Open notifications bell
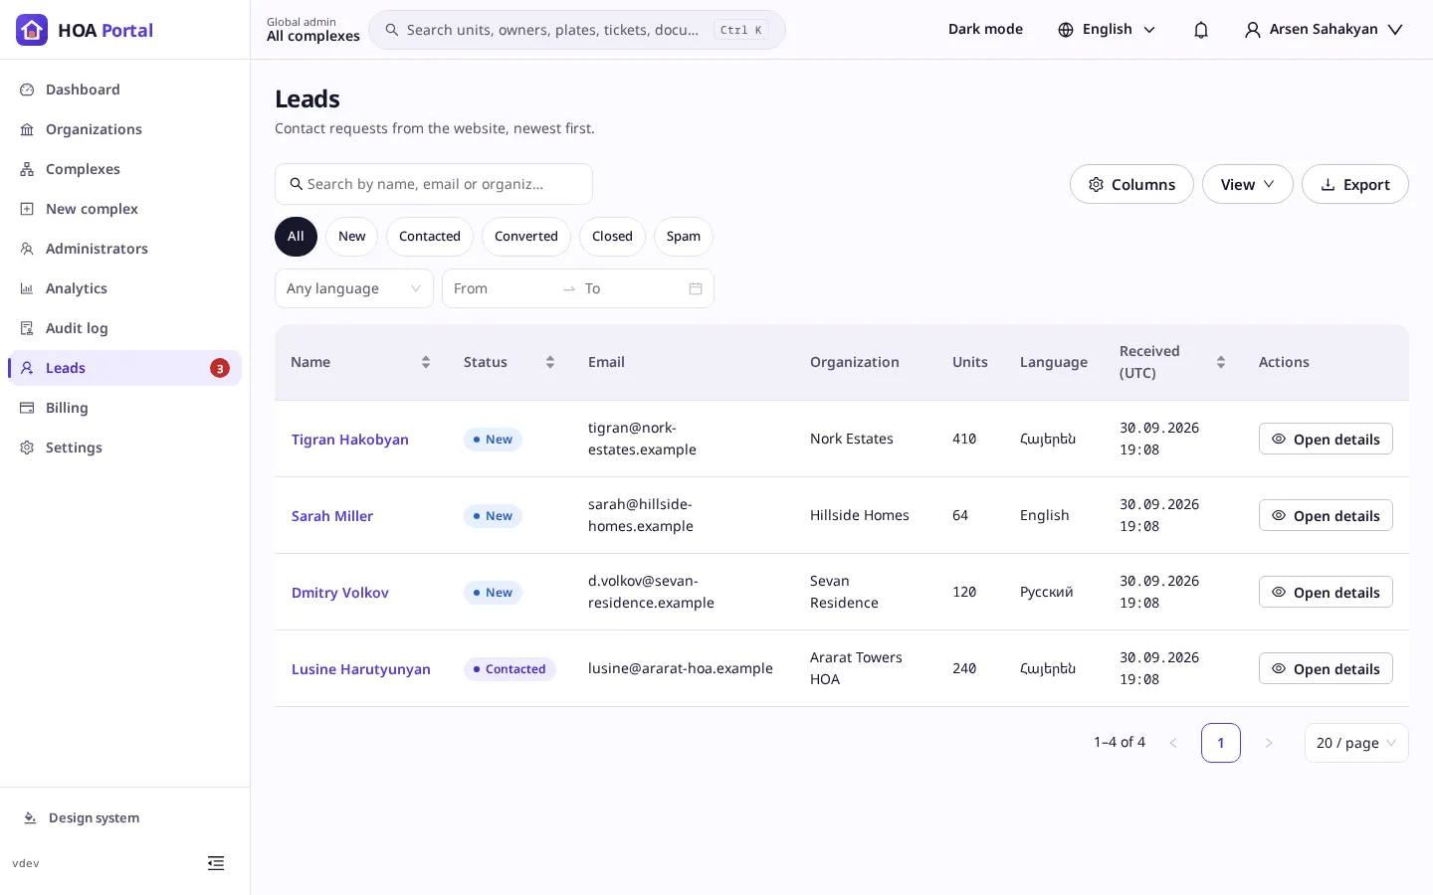This screenshot has height=895, width=1433. [1201, 30]
